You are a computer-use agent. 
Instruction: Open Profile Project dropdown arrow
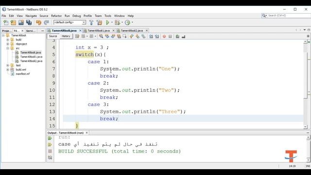132,22
